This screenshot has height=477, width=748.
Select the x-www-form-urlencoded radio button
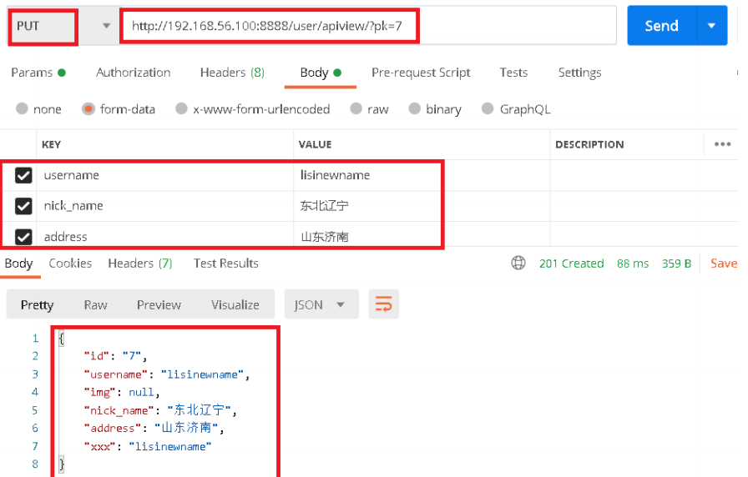pos(181,108)
